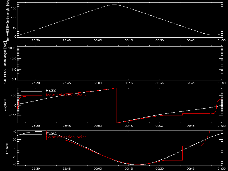Click the Latitude axis title

point(7,148)
